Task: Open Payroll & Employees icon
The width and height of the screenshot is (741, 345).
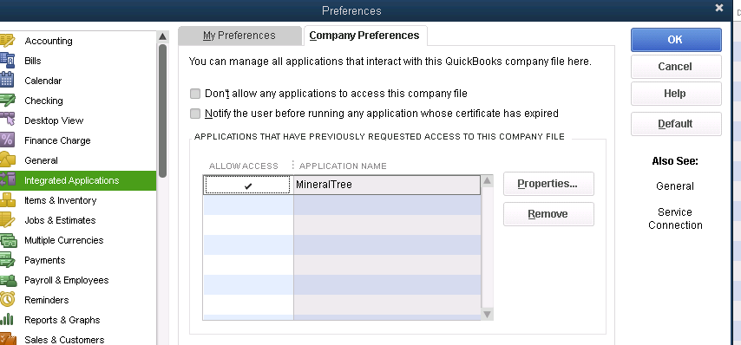Action: [8, 280]
